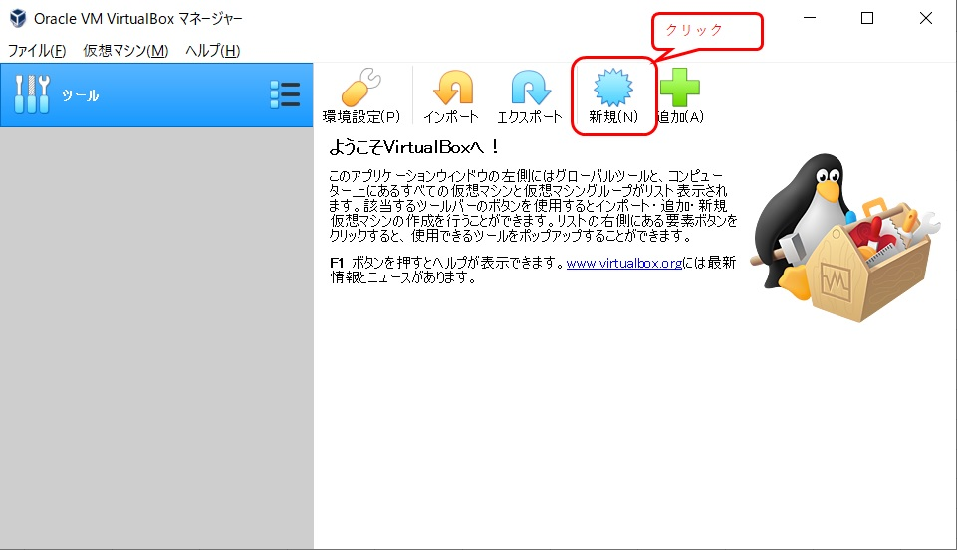Viewport: 957px width, 550px height.
Task: Click the penguin toolbox welcome image
Action: coord(844,238)
